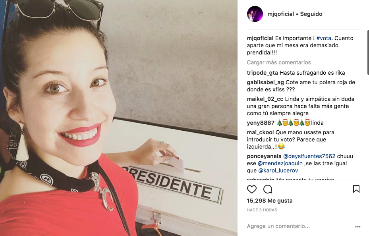Follow the @mendezjoaquin mention link
Viewport: 369px width, 236px height.
pyautogui.click(x=280, y=163)
